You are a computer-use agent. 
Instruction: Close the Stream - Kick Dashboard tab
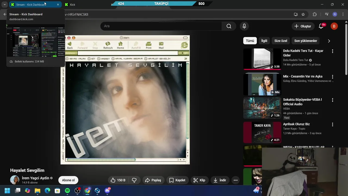[58, 5]
